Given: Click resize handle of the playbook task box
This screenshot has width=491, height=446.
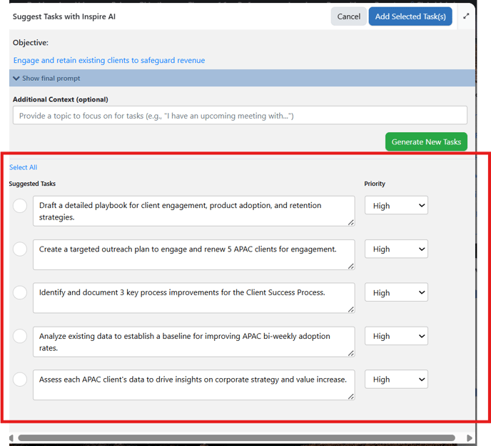Looking at the screenshot, I should tap(351, 222).
